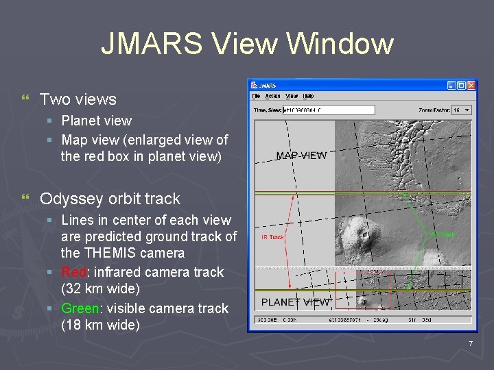Click the 'MAP VIEW' label
494x370 pixels.
click(x=301, y=156)
